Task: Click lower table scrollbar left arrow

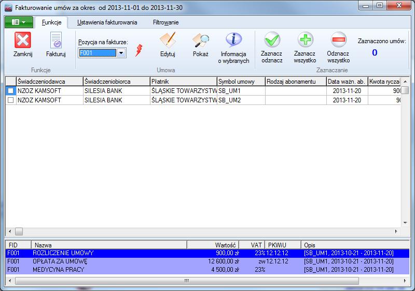Action: click(10, 281)
